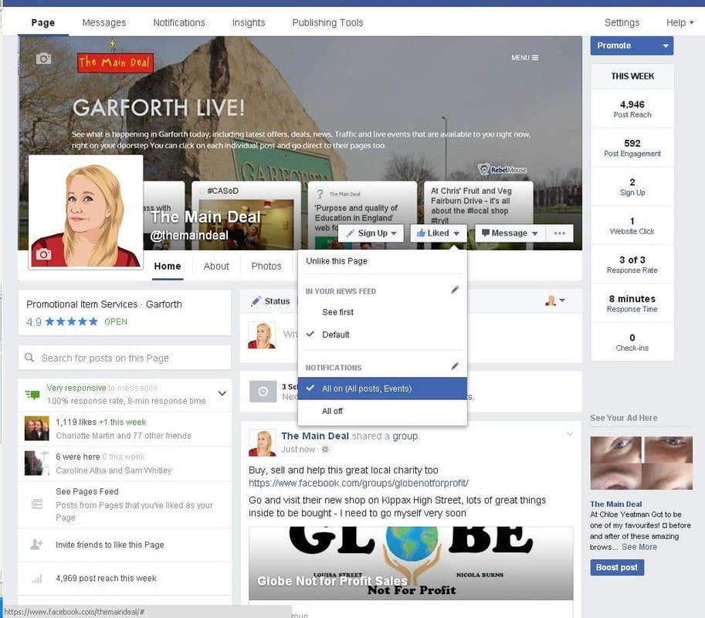Open the Message button dropdown
This screenshot has width=705, height=618.
[510, 233]
